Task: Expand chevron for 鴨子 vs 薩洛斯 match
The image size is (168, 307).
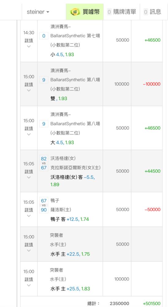Action: click(x=29, y=216)
